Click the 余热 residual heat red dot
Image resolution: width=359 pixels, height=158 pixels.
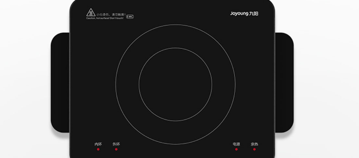tap(254, 149)
